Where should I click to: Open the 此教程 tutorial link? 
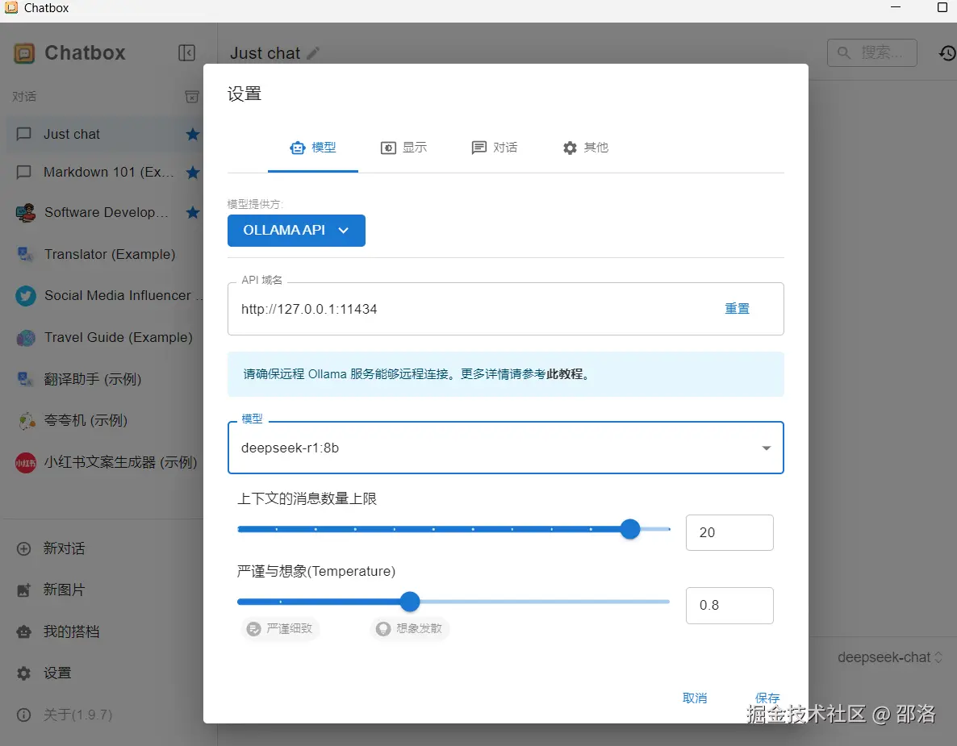[564, 374]
